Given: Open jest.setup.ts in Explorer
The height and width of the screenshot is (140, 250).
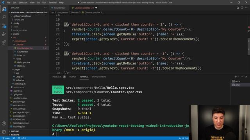Looking at the screenshot, I should coord(29,84).
